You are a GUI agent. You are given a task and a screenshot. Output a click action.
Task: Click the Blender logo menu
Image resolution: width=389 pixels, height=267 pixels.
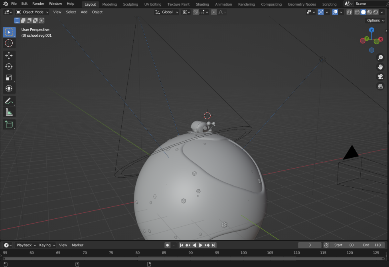[x=6, y=4]
